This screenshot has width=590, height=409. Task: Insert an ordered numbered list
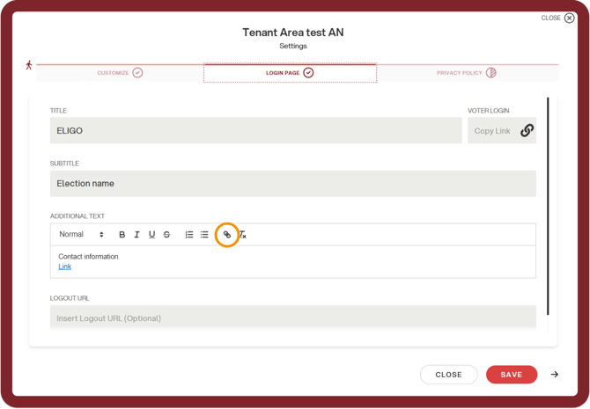point(189,235)
